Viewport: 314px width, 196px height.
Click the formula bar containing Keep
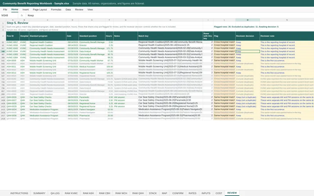click(170, 15)
